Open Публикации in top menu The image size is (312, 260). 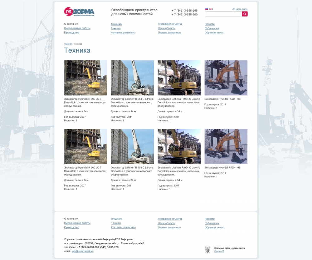point(212,28)
